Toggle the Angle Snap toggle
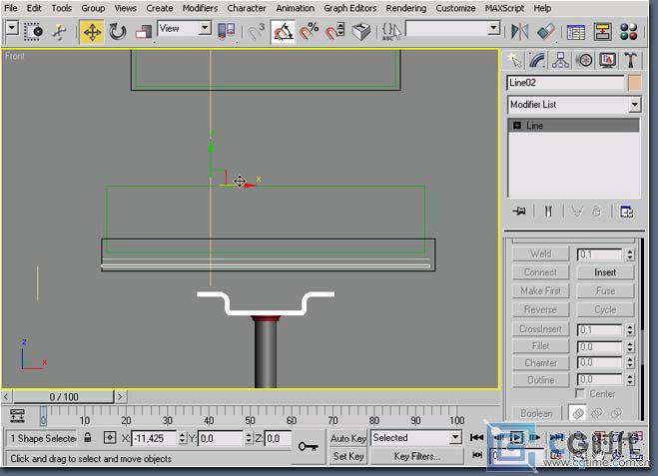Viewport: 658px width, 476px height. [283, 32]
